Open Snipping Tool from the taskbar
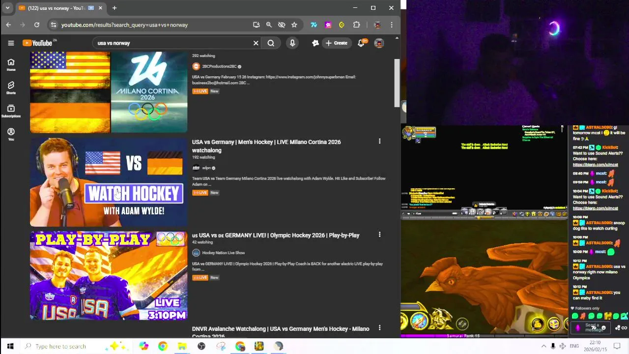The width and height of the screenshot is (629, 354). click(x=221, y=346)
